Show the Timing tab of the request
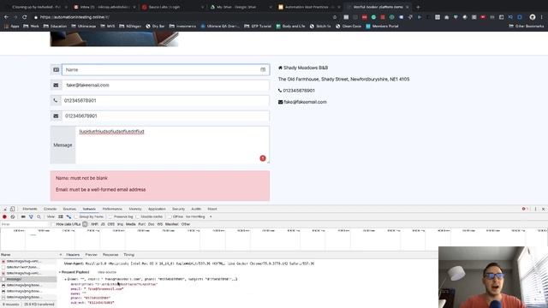Image resolution: width=548 pixels, height=308 pixels. (x=128, y=255)
